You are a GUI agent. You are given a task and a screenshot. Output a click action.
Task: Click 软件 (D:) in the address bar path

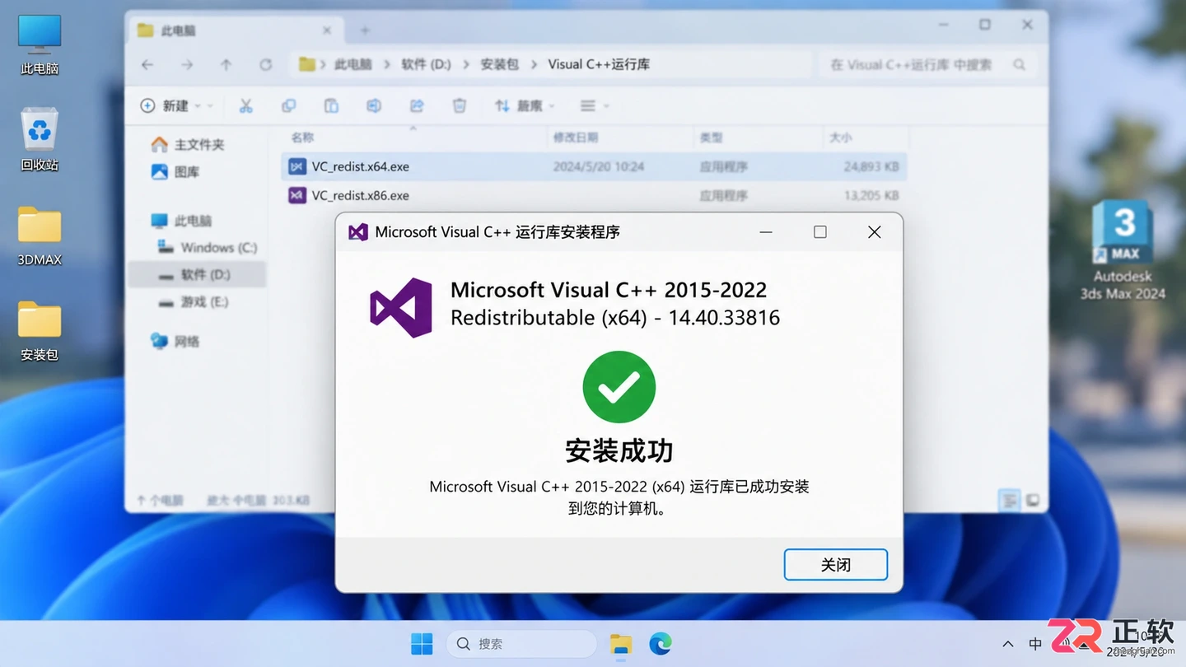(x=426, y=64)
